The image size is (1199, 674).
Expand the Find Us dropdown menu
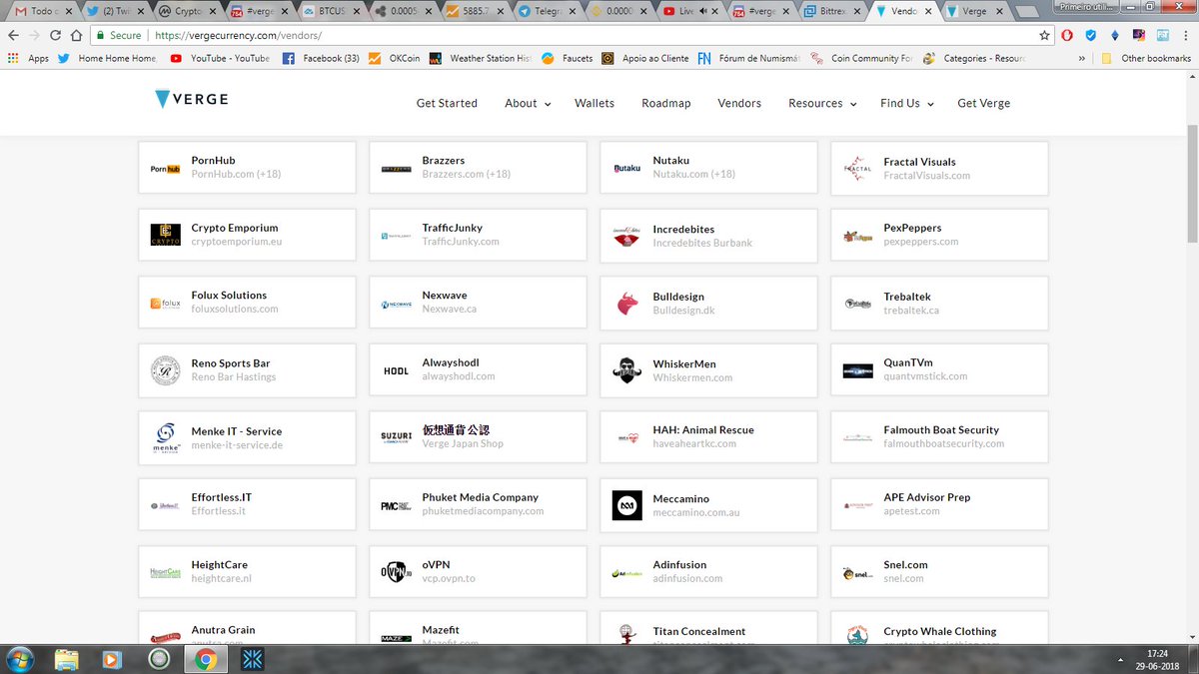point(907,103)
